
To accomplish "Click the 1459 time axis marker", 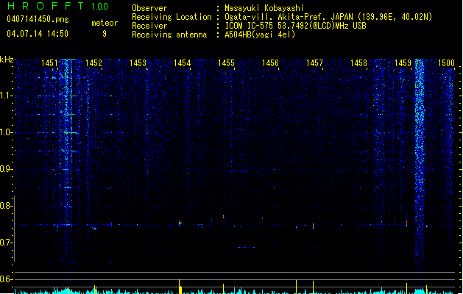I will click(403, 63).
